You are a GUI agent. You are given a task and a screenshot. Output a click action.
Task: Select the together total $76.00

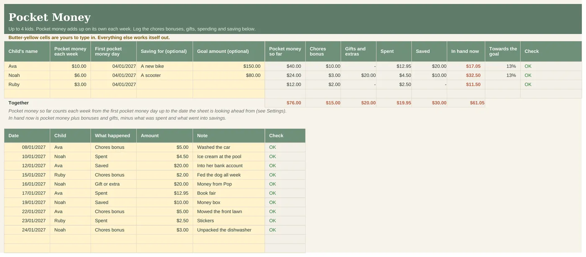[x=285, y=103]
